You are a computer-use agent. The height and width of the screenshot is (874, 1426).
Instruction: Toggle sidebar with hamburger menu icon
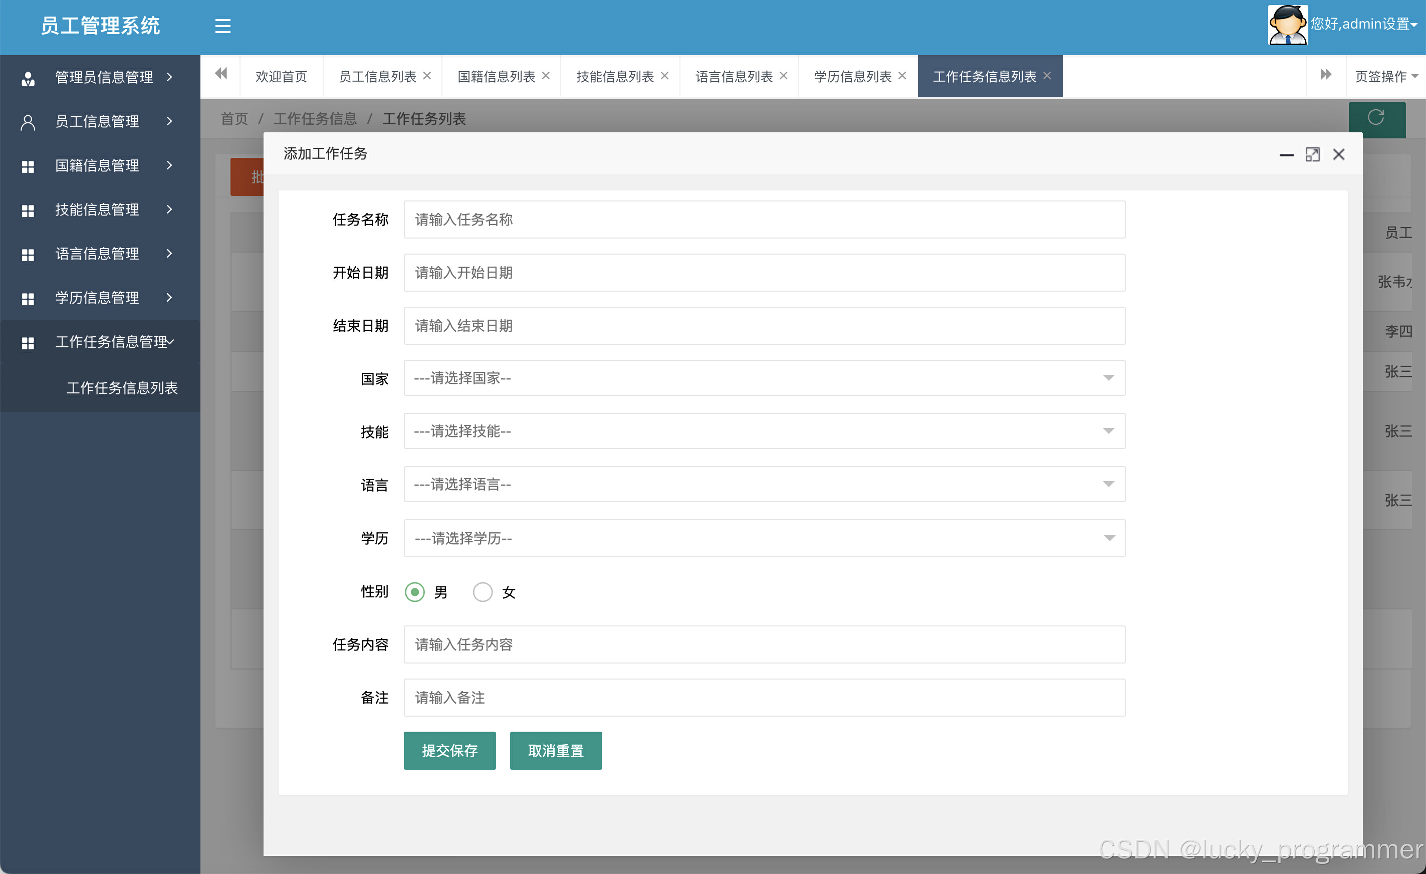pyautogui.click(x=223, y=26)
